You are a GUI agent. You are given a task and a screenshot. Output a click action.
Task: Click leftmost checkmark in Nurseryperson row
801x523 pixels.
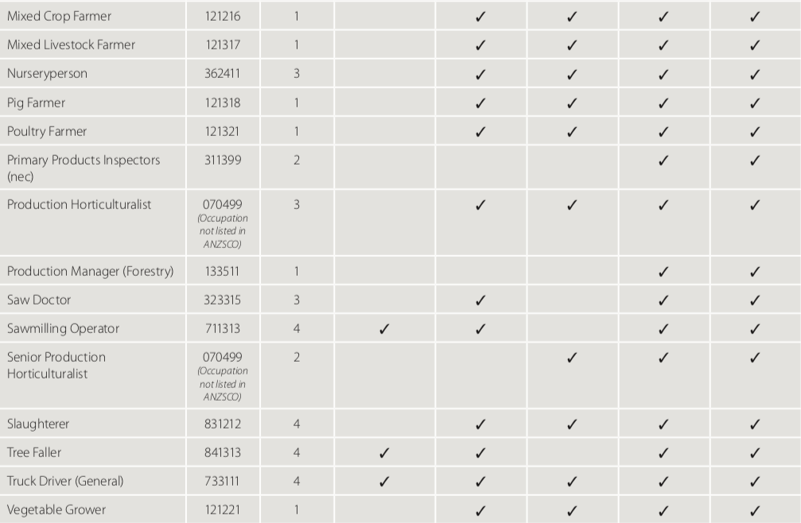click(480, 74)
